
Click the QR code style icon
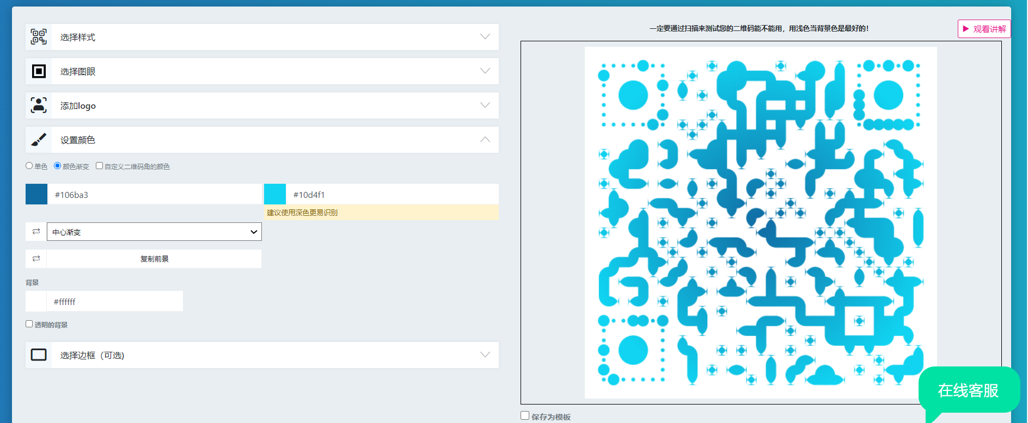point(39,37)
